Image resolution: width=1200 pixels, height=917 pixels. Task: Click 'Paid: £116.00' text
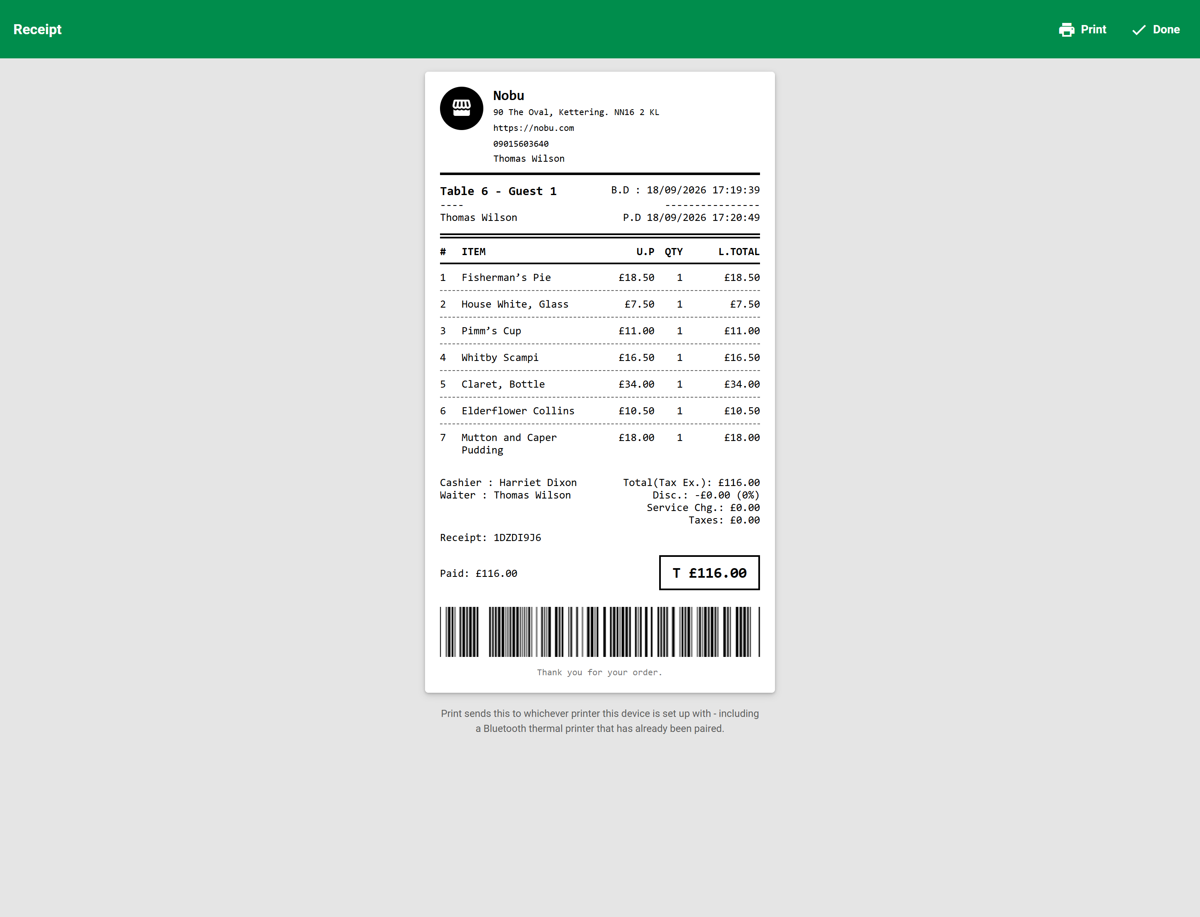pos(479,574)
